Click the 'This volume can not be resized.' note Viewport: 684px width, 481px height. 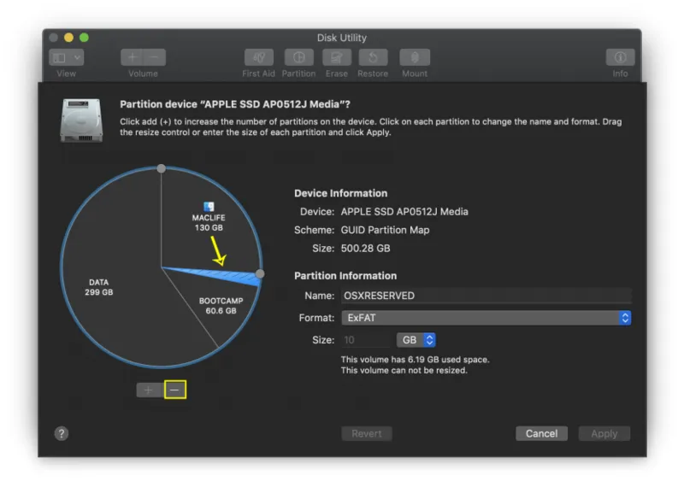(x=404, y=370)
